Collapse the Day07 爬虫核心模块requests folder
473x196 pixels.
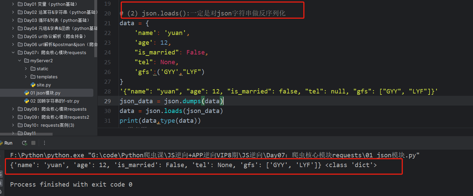[13, 52]
